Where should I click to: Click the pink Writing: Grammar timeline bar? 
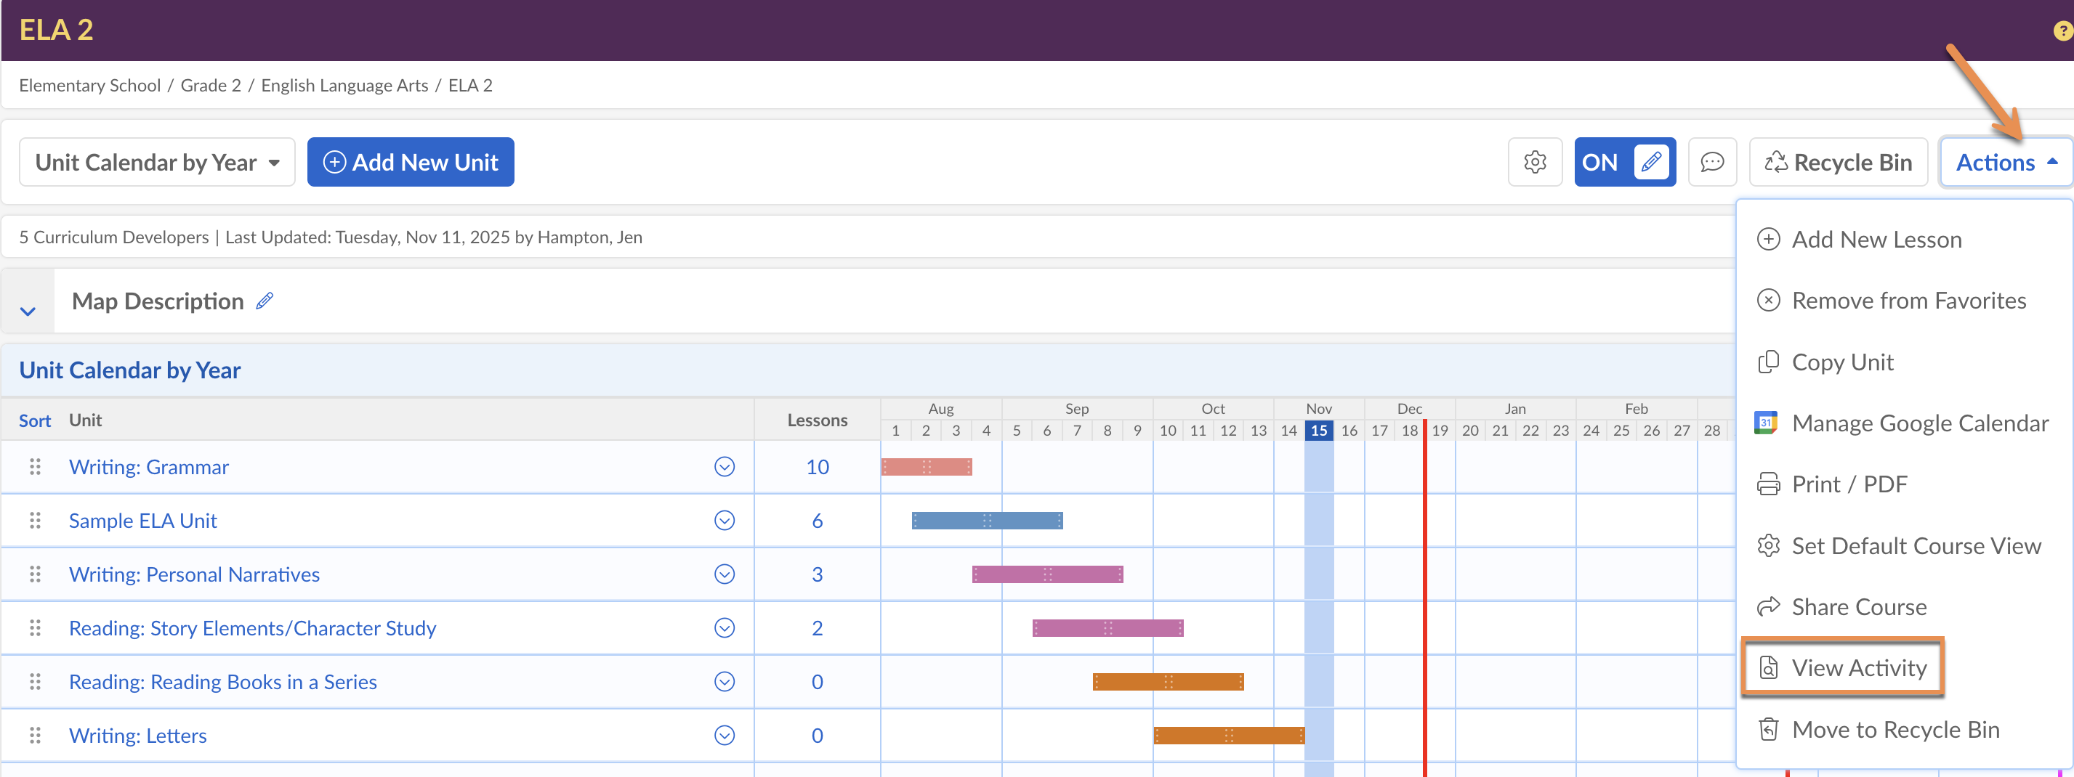pos(926,466)
